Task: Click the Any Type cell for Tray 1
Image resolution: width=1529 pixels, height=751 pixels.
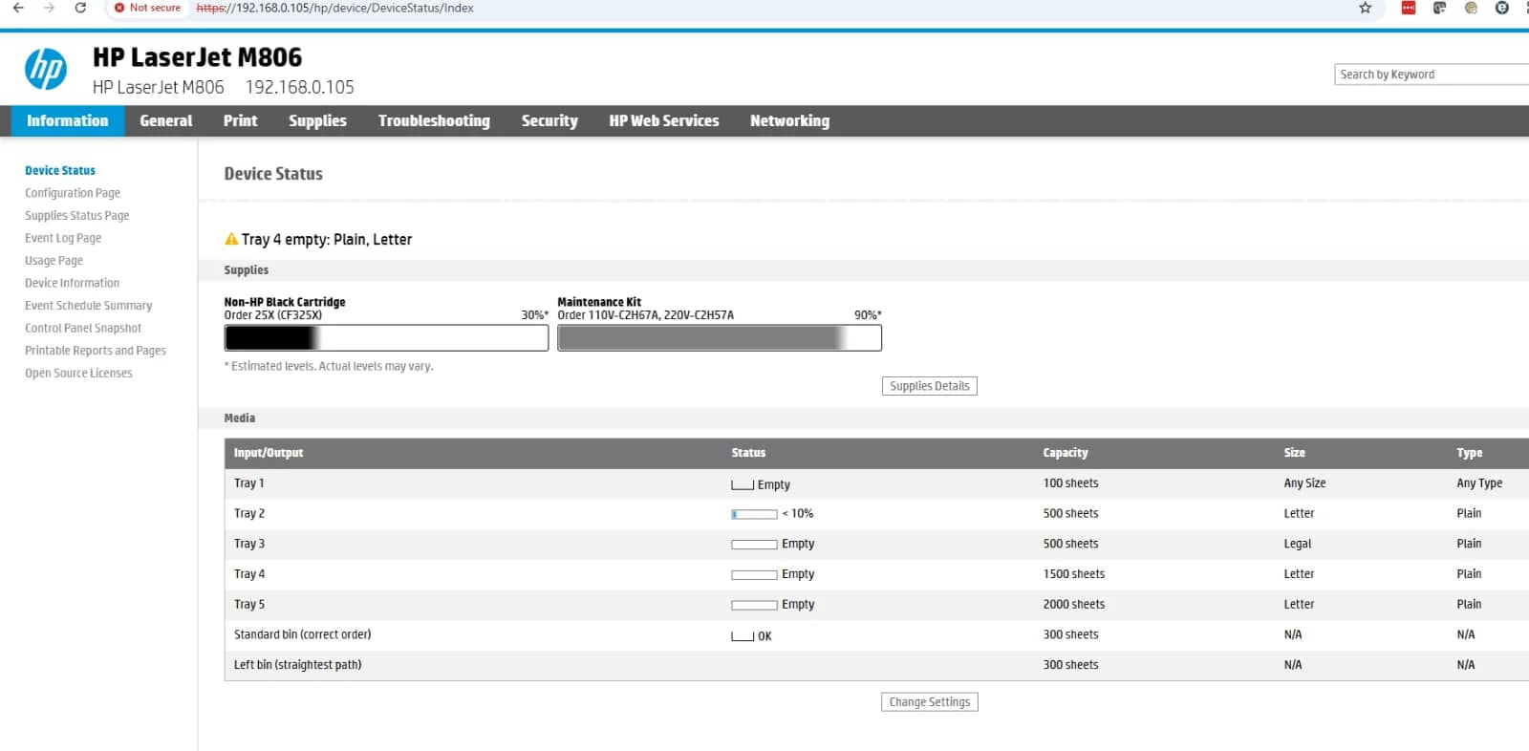Action: point(1480,483)
